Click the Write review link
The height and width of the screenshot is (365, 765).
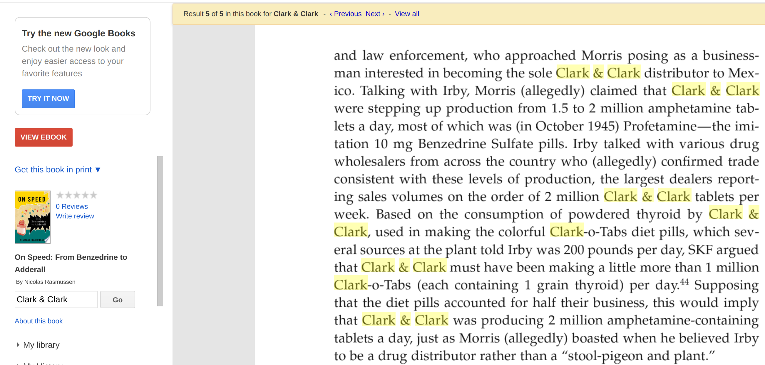click(75, 216)
